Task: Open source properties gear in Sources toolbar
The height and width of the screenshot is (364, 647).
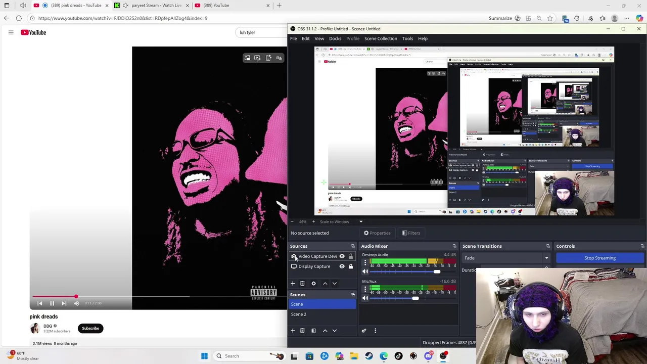Action: click(313, 284)
